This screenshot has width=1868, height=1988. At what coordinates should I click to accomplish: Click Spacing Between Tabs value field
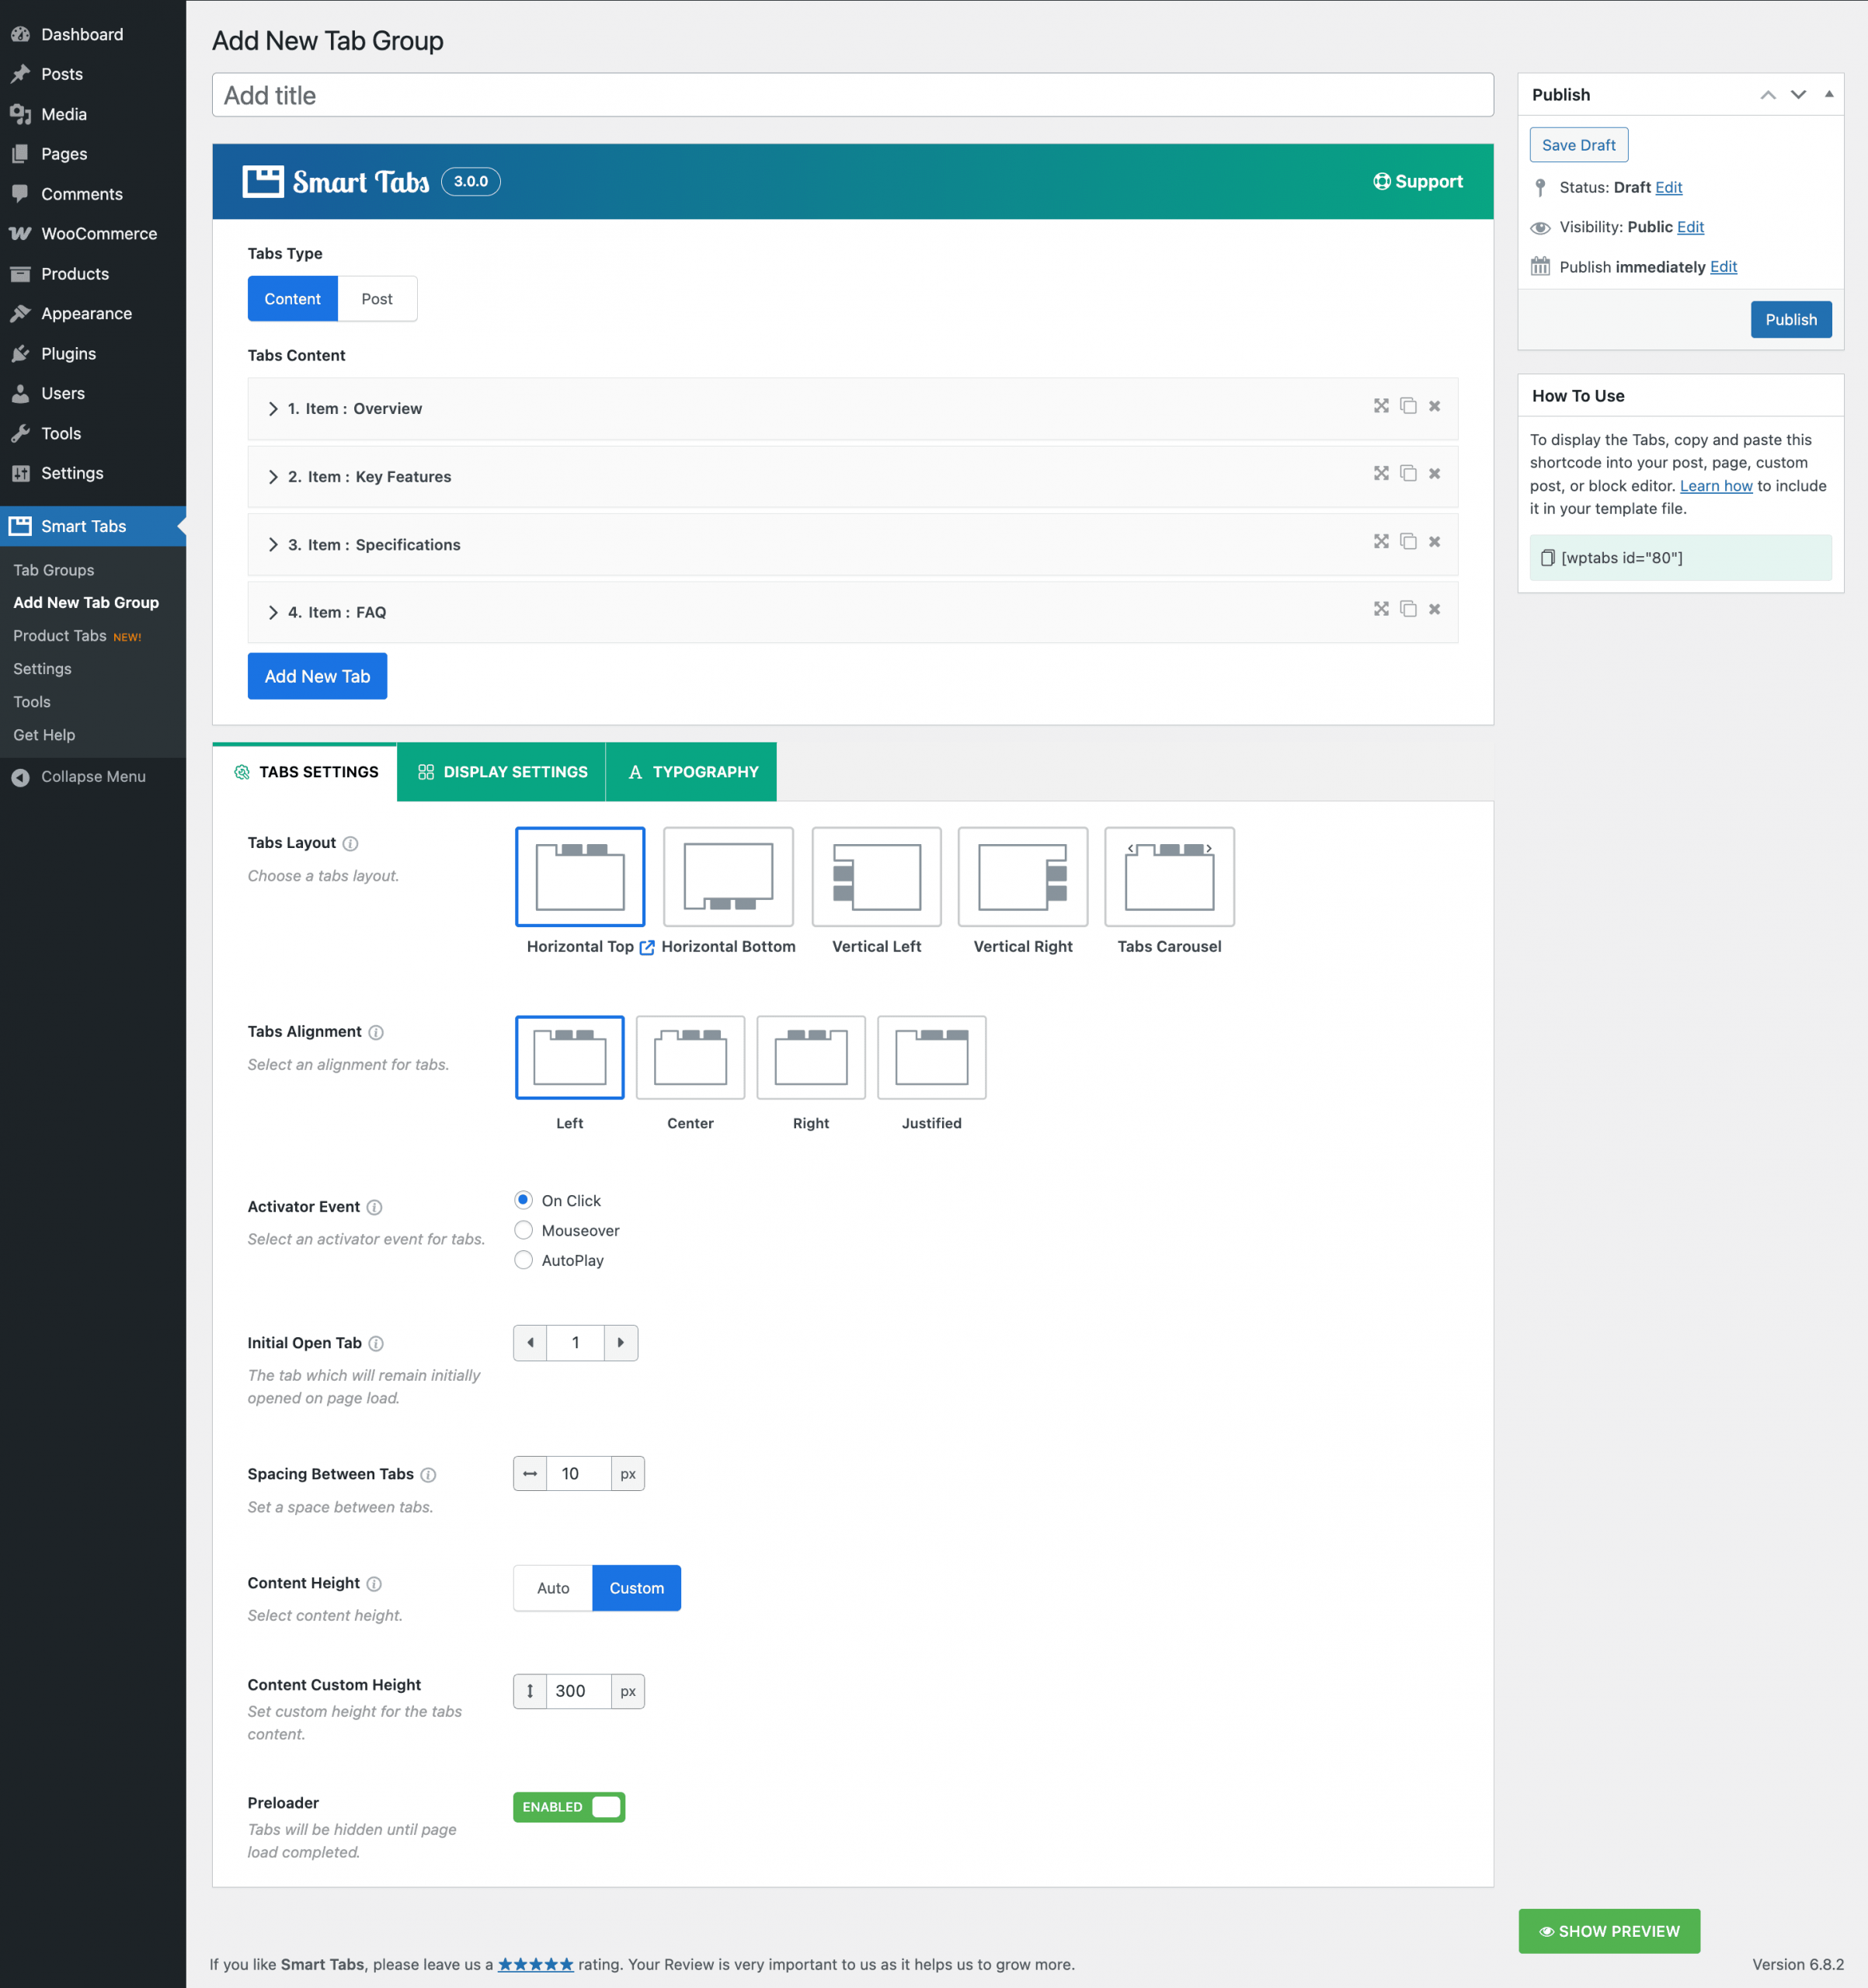(578, 1474)
